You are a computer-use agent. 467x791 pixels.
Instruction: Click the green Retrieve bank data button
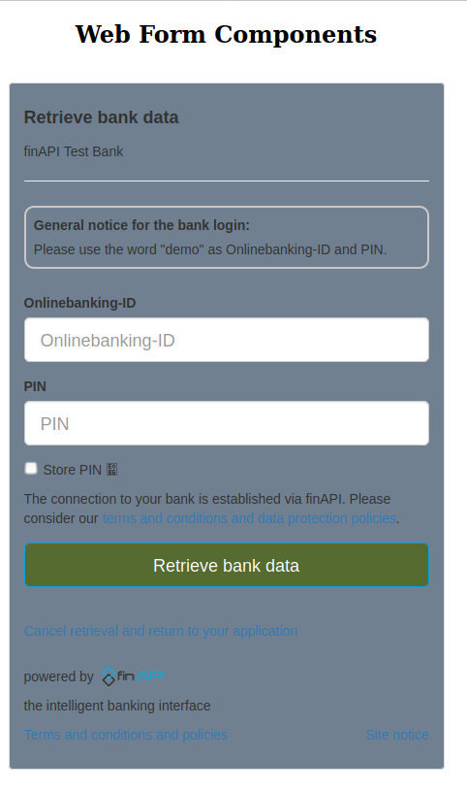tap(227, 565)
